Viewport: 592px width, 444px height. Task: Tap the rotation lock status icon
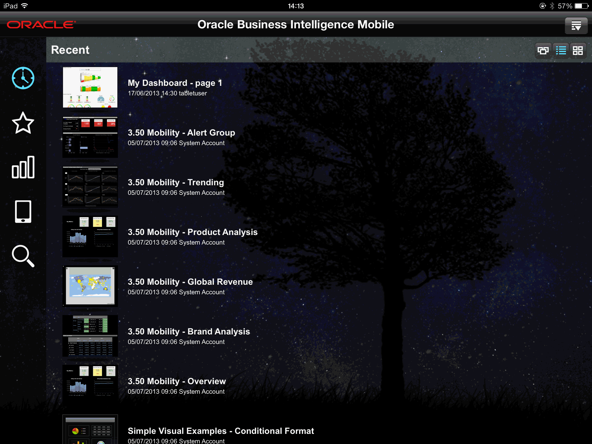coord(543,6)
